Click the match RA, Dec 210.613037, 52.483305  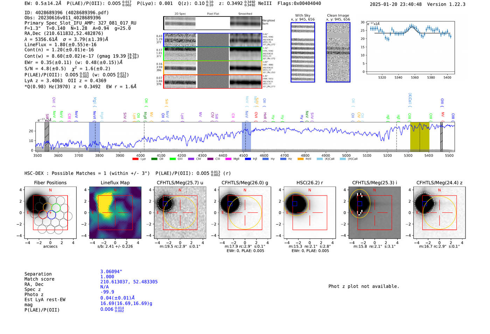(x=129, y=282)
